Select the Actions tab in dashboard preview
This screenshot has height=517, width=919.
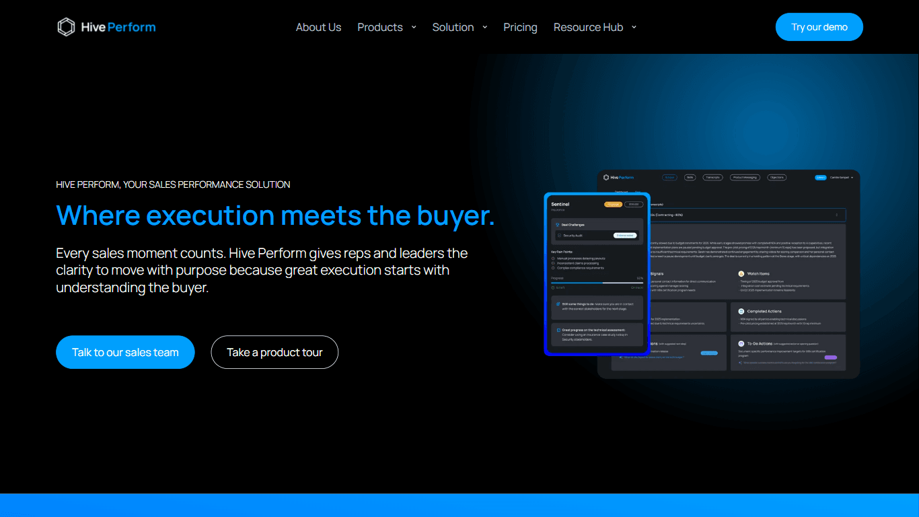click(669, 178)
